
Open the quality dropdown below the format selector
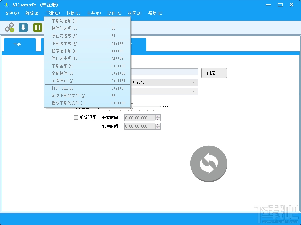tap(193, 91)
